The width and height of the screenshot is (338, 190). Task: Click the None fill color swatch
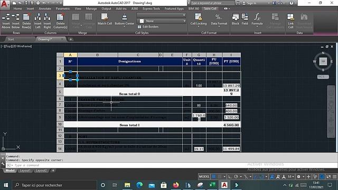click(142, 21)
